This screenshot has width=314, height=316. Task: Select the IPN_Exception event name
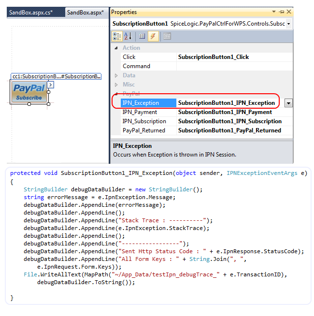[x=148, y=103]
